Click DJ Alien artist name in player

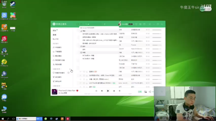pyautogui.click(x=63, y=93)
